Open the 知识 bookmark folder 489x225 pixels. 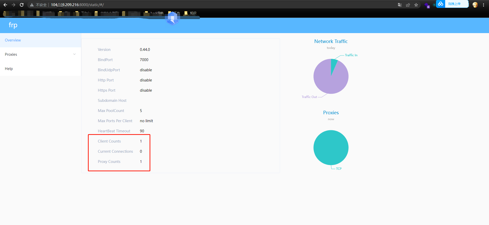coord(190,13)
